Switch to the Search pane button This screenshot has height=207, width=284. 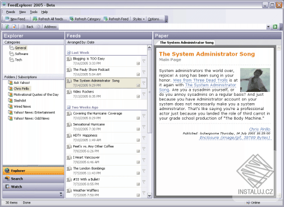pos(34,179)
